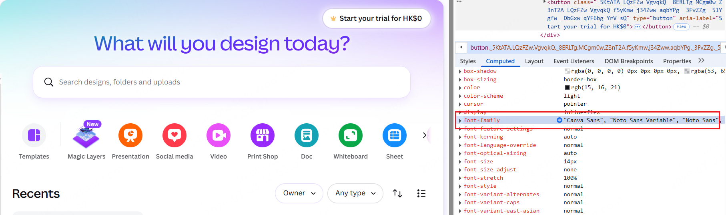Open the Layout tab
The width and height of the screenshot is (726, 215).
[534, 61]
